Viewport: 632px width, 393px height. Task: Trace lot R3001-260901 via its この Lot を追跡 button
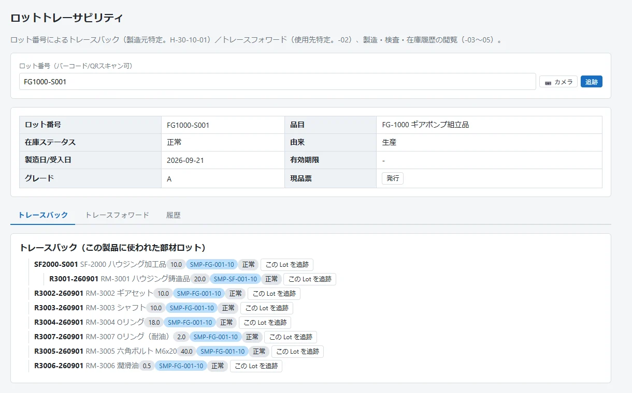click(x=310, y=279)
